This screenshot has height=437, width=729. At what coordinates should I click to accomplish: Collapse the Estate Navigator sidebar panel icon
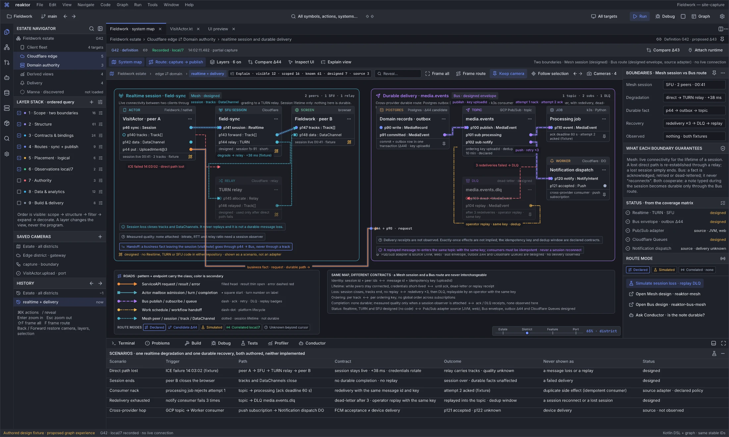tap(100, 29)
